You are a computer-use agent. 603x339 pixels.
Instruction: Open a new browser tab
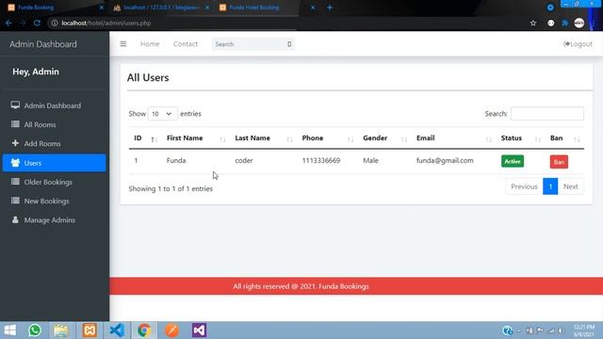coord(330,8)
